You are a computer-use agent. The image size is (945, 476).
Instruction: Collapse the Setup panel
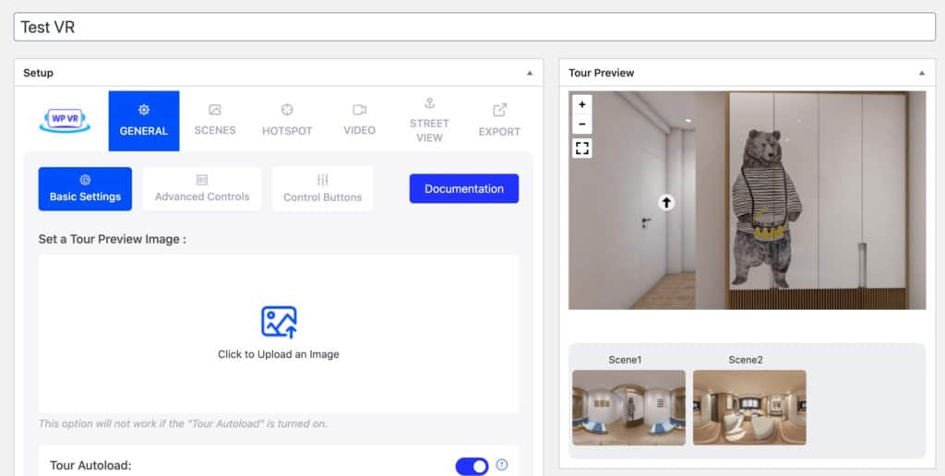click(530, 73)
